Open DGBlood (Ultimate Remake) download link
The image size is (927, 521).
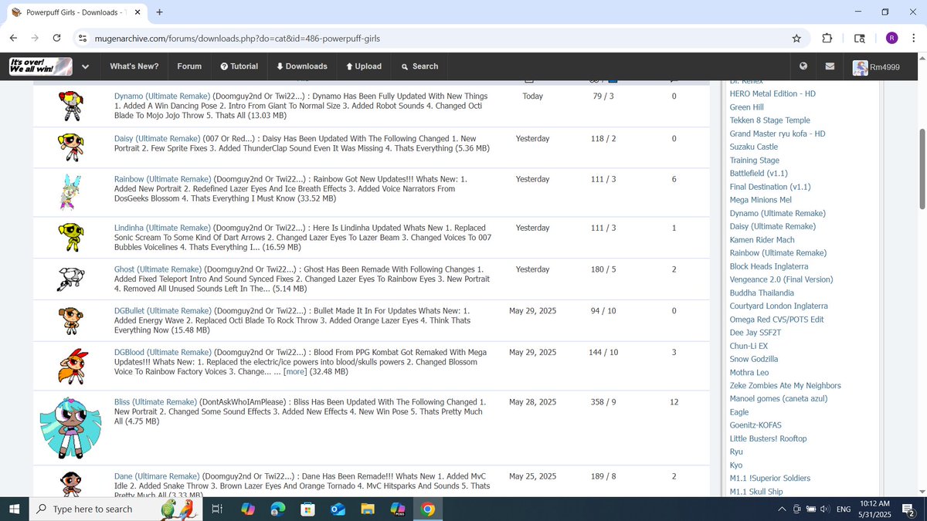(x=162, y=352)
